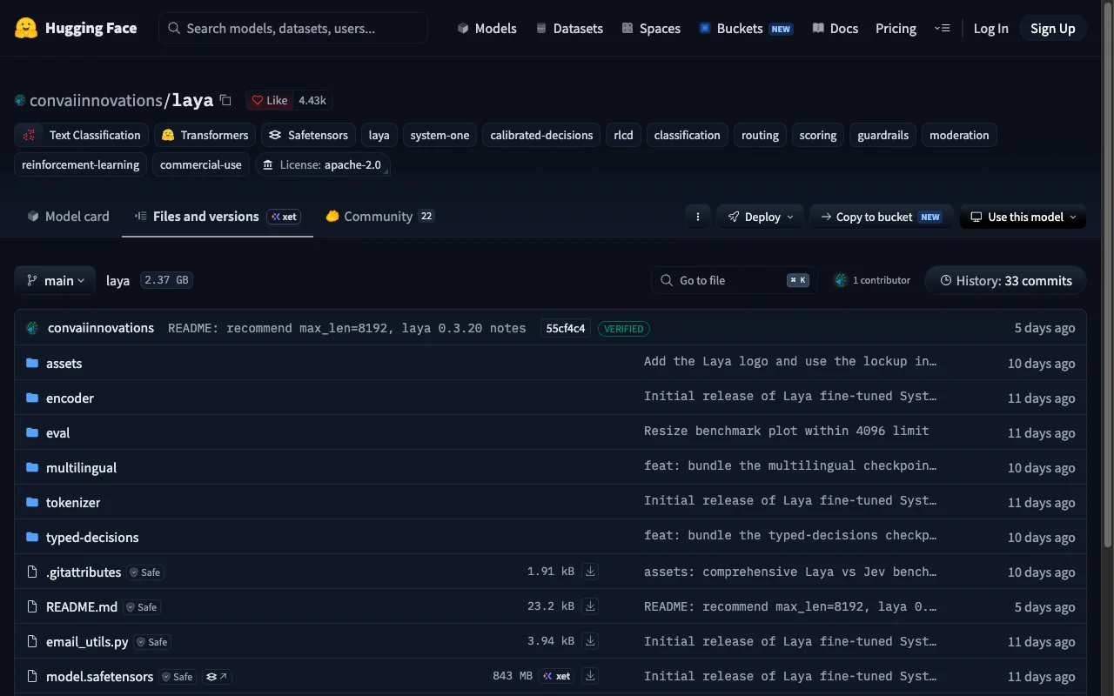Click the commit hash 55cf4c4
Screen dimensions: 1114x696
click(x=566, y=328)
